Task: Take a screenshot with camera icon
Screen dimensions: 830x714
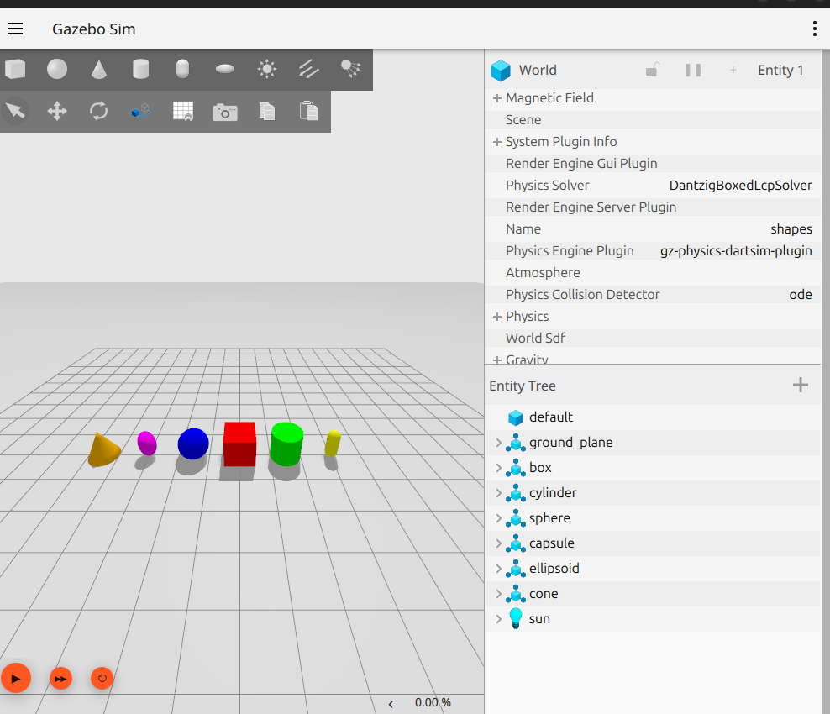Action: pos(225,112)
